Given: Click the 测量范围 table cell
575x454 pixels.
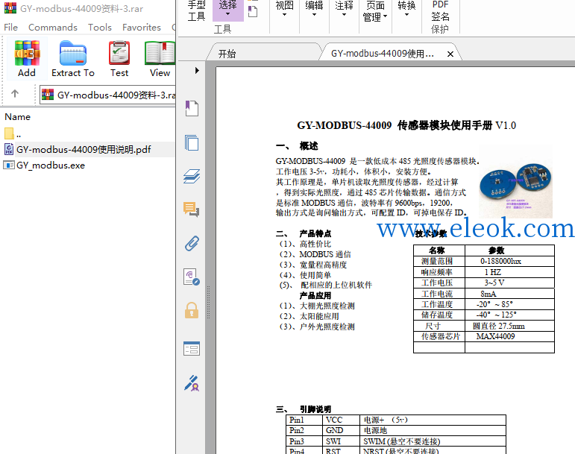Looking at the screenshot, I should coord(439,261).
